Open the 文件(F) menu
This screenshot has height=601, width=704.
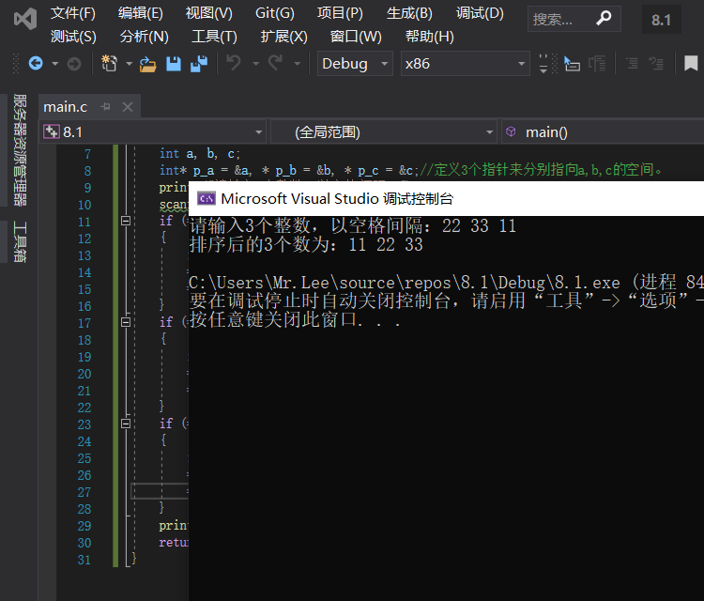click(72, 13)
